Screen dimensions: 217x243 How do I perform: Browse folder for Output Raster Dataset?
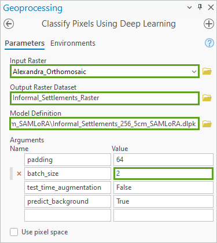[207, 98]
